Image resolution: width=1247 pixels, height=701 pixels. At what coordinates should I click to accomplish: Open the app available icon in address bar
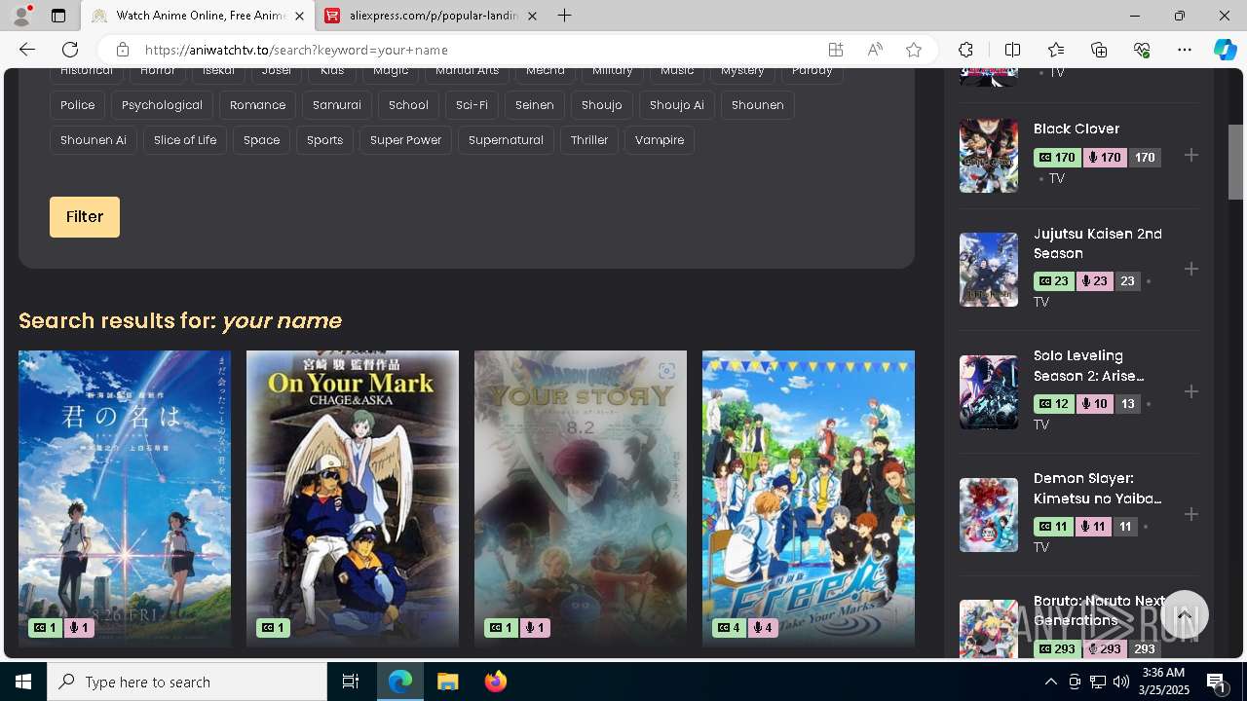(835, 50)
